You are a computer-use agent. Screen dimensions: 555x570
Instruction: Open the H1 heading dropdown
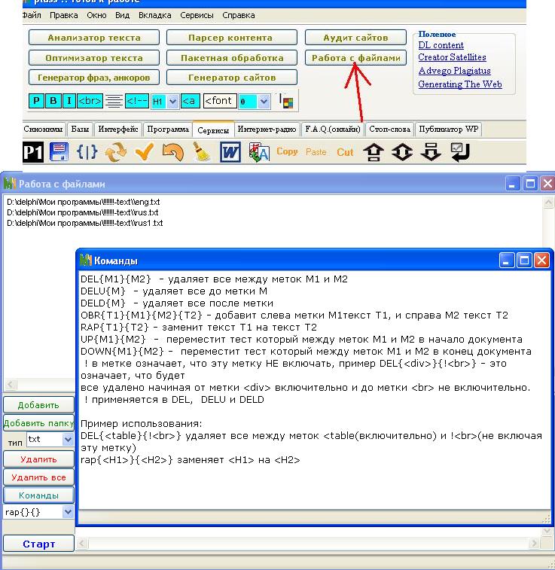pyautogui.click(x=172, y=101)
